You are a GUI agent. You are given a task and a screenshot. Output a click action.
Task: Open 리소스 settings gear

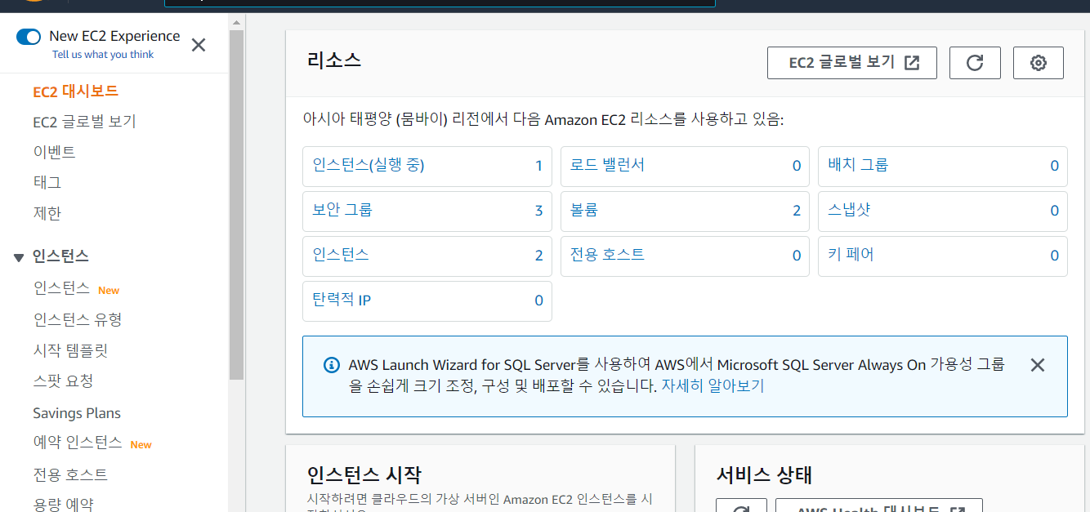coord(1039,63)
